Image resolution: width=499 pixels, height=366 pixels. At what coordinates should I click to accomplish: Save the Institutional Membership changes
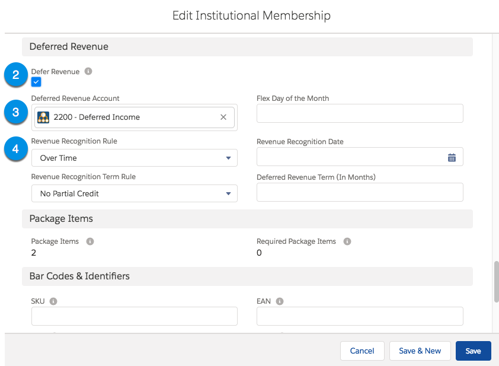tap(473, 351)
